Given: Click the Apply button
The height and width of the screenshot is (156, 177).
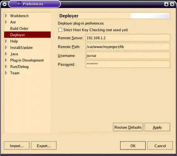Looking at the screenshot, I should click(157, 127).
